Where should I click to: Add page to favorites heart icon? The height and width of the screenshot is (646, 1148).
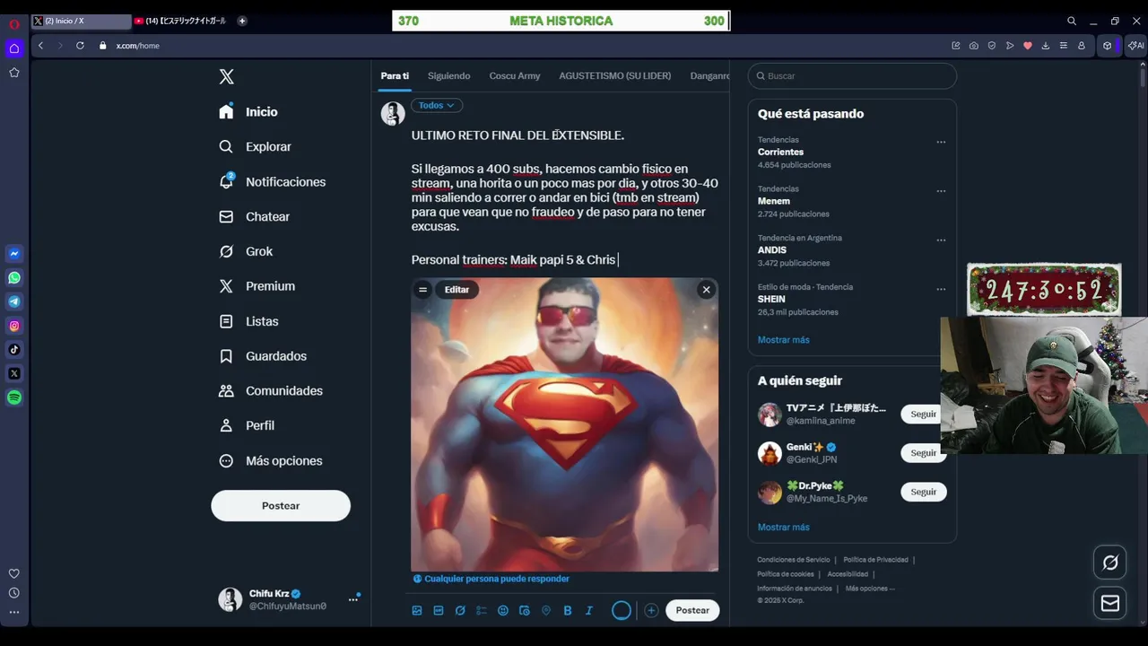tap(1028, 45)
